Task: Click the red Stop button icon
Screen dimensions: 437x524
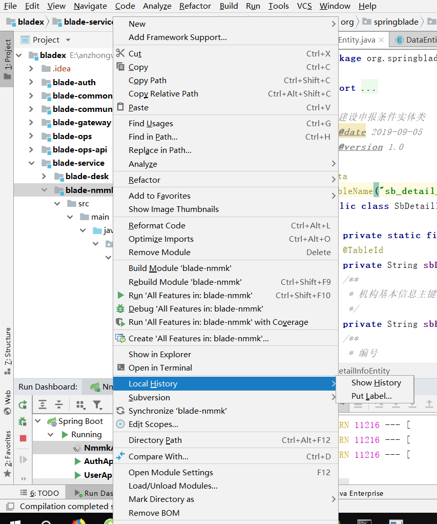Action: tap(23, 438)
